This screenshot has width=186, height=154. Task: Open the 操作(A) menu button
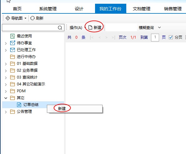[76, 28]
